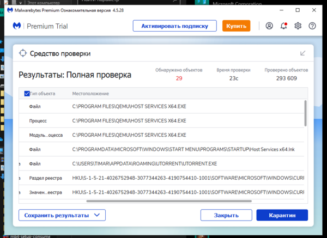Open the Сохранить результаты dropdown
The width and height of the screenshot is (327, 238).
click(62, 215)
